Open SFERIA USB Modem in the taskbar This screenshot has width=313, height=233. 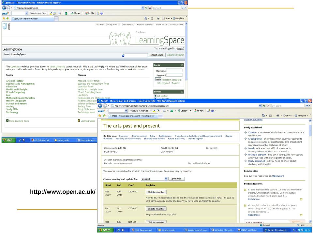(249, 230)
